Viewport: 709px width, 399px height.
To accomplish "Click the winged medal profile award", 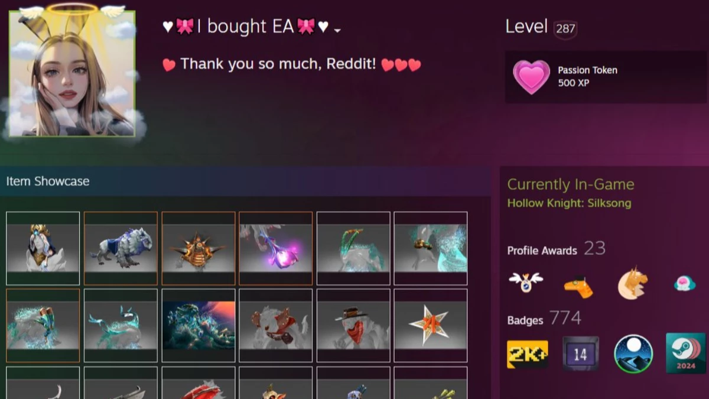I will tap(526, 283).
